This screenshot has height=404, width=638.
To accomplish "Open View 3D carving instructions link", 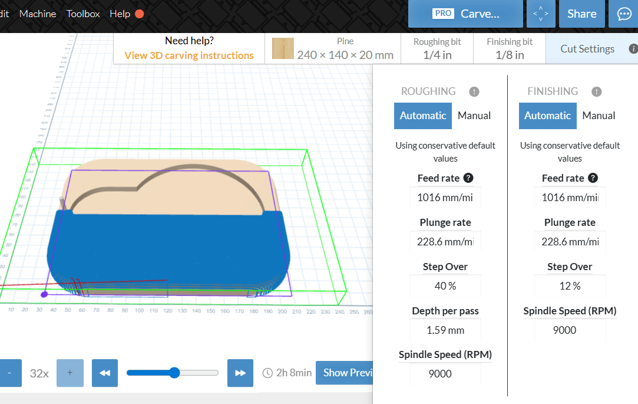I will (x=189, y=54).
